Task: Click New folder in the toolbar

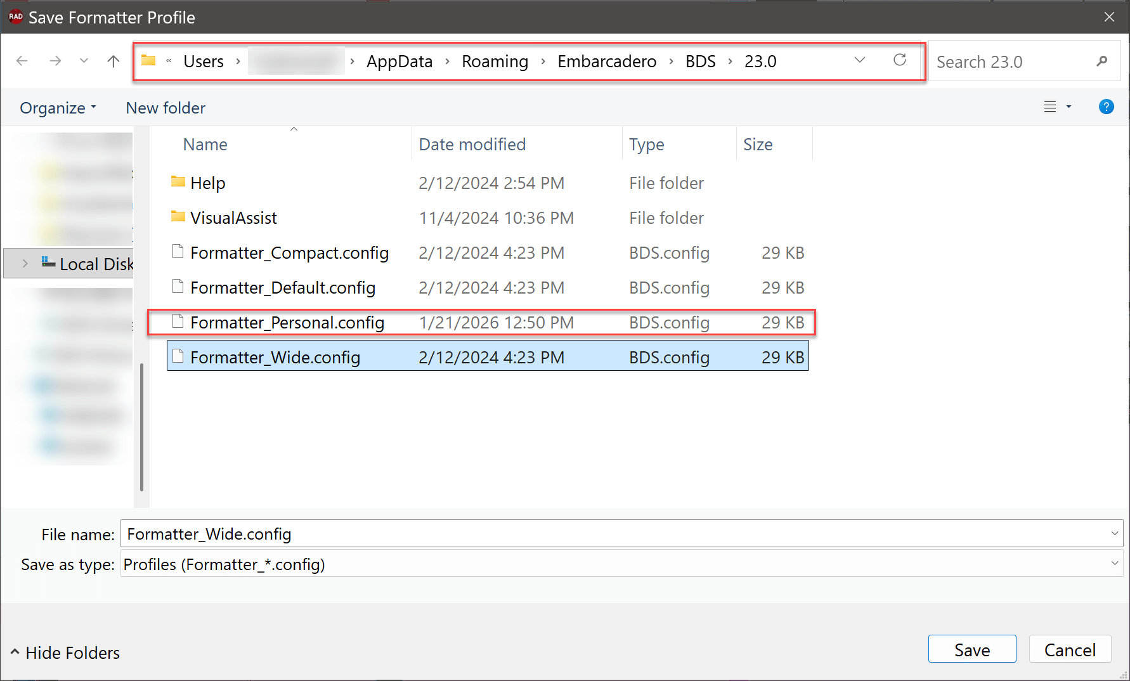Action: coord(166,108)
